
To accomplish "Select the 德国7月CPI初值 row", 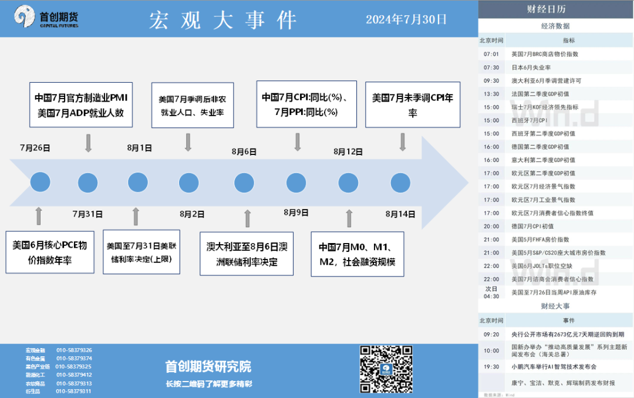I will [x=555, y=227].
